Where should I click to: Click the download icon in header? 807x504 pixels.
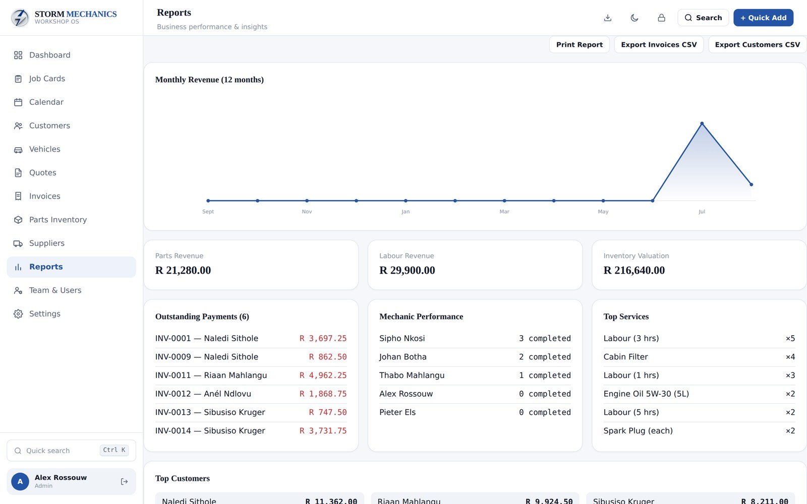click(x=608, y=18)
